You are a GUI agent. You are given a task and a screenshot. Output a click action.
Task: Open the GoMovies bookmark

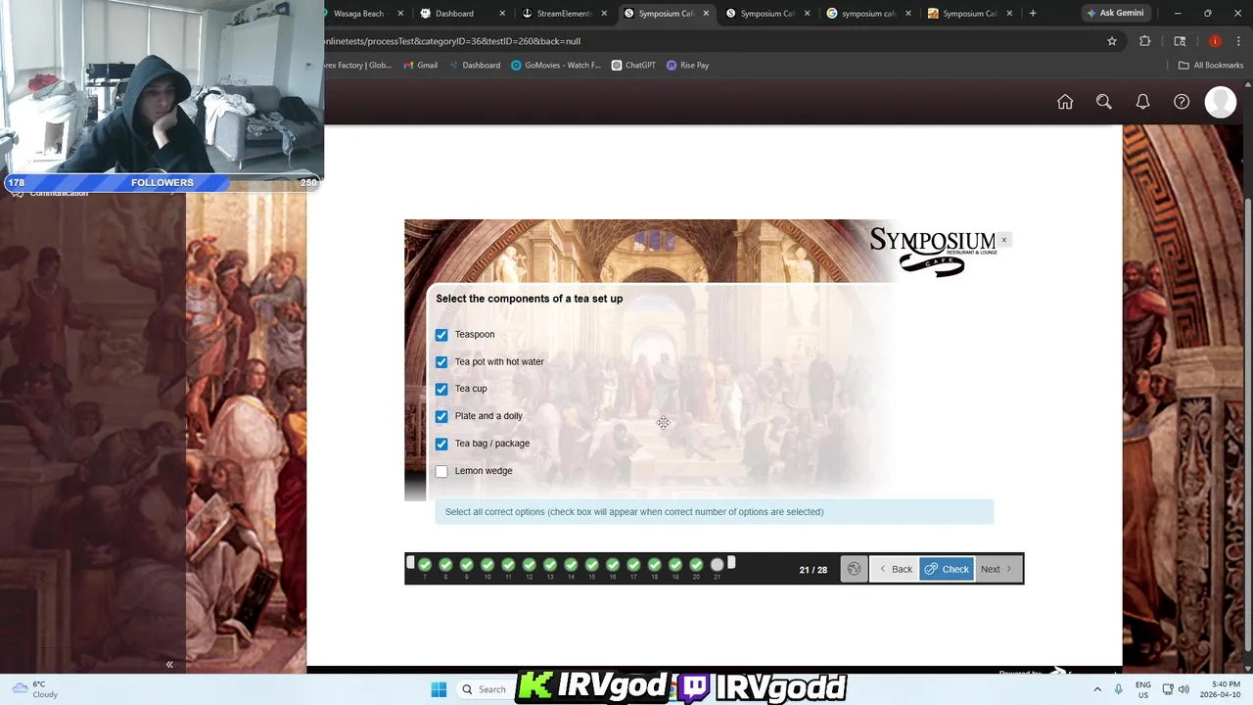coord(556,66)
